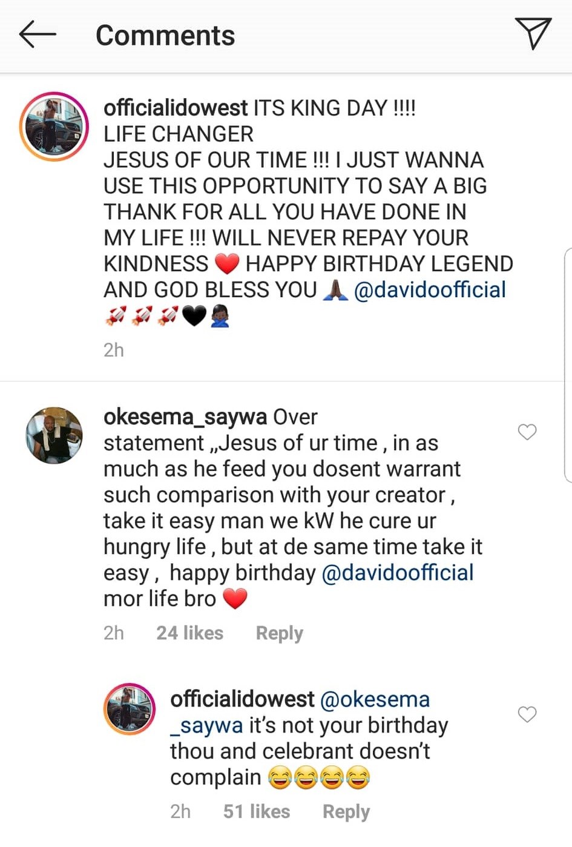View the 24 likes list
This screenshot has height=847, width=572.
(189, 633)
